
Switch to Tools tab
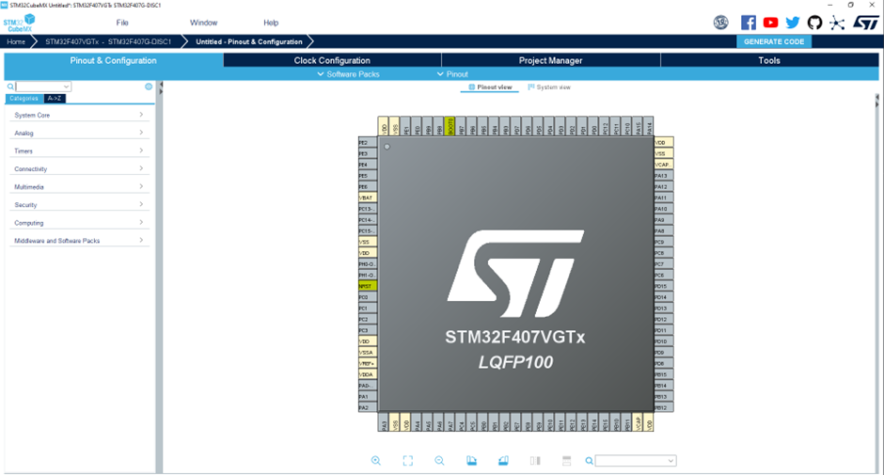(769, 60)
